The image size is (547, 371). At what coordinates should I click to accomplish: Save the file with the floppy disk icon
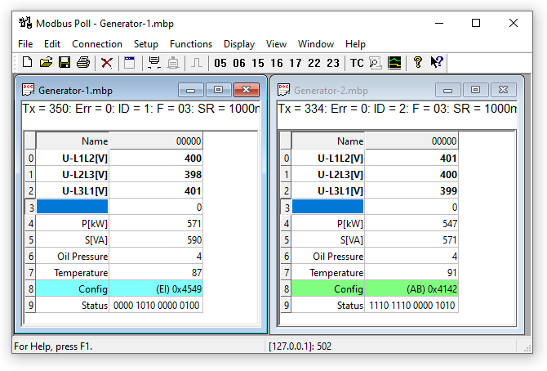64,62
